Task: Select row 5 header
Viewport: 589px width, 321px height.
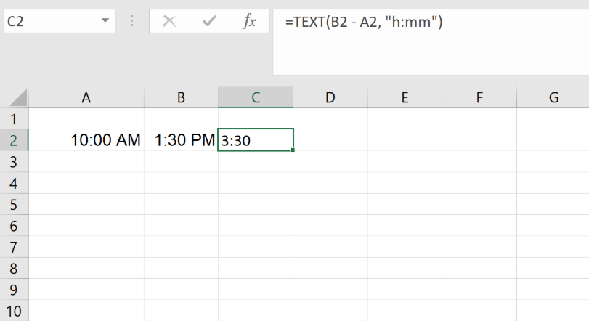Action: pyautogui.click(x=15, y=205)
